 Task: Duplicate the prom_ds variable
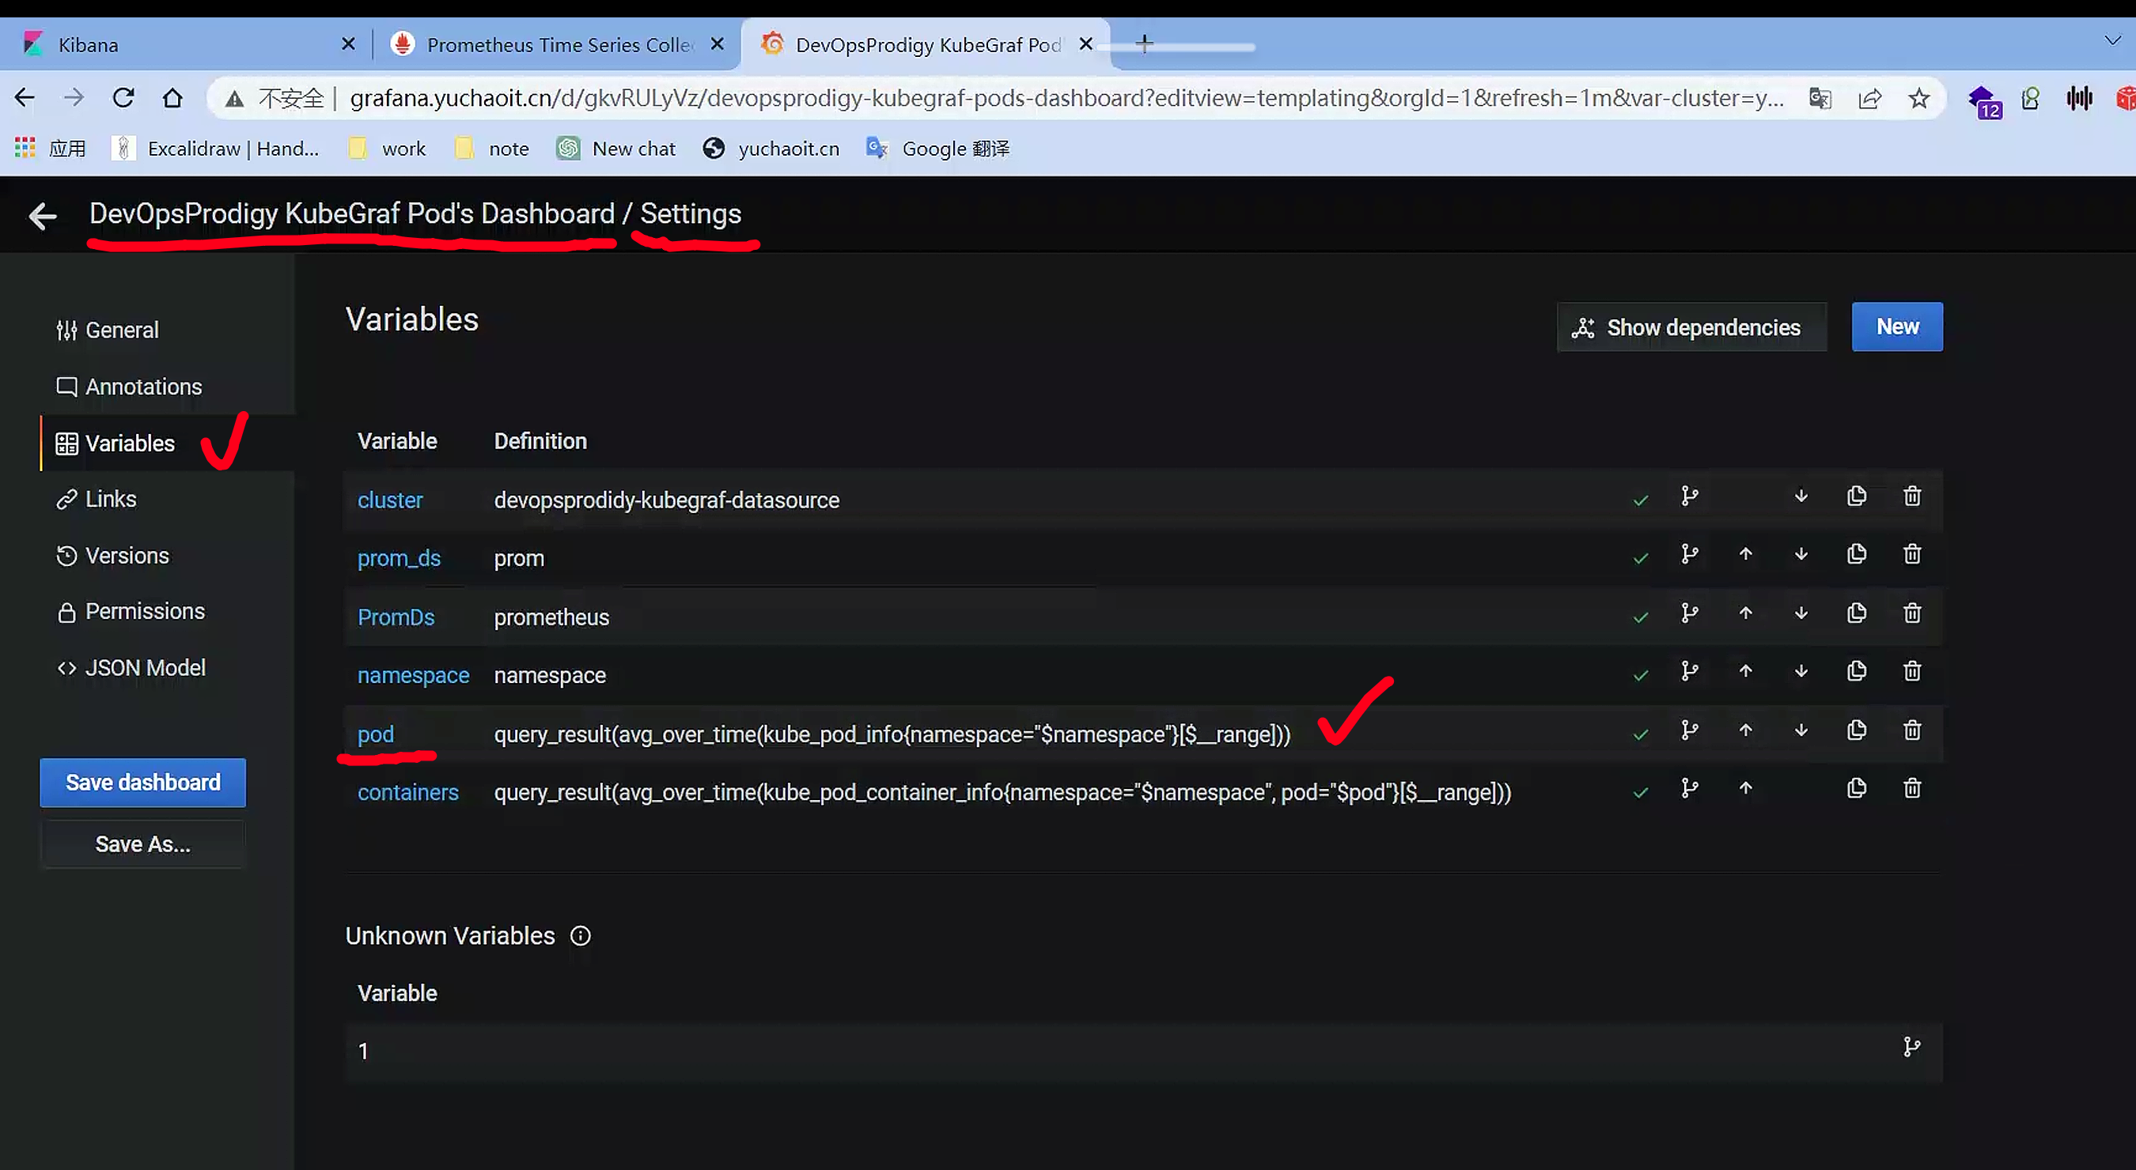(1856, 554)
